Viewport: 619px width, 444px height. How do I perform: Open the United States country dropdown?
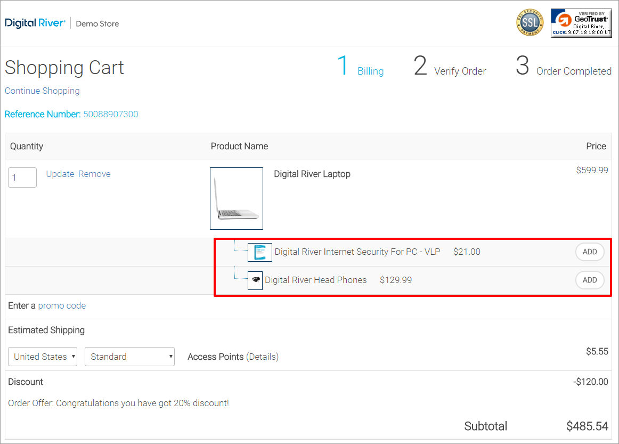pyautogui.click(x=43, y=357)
